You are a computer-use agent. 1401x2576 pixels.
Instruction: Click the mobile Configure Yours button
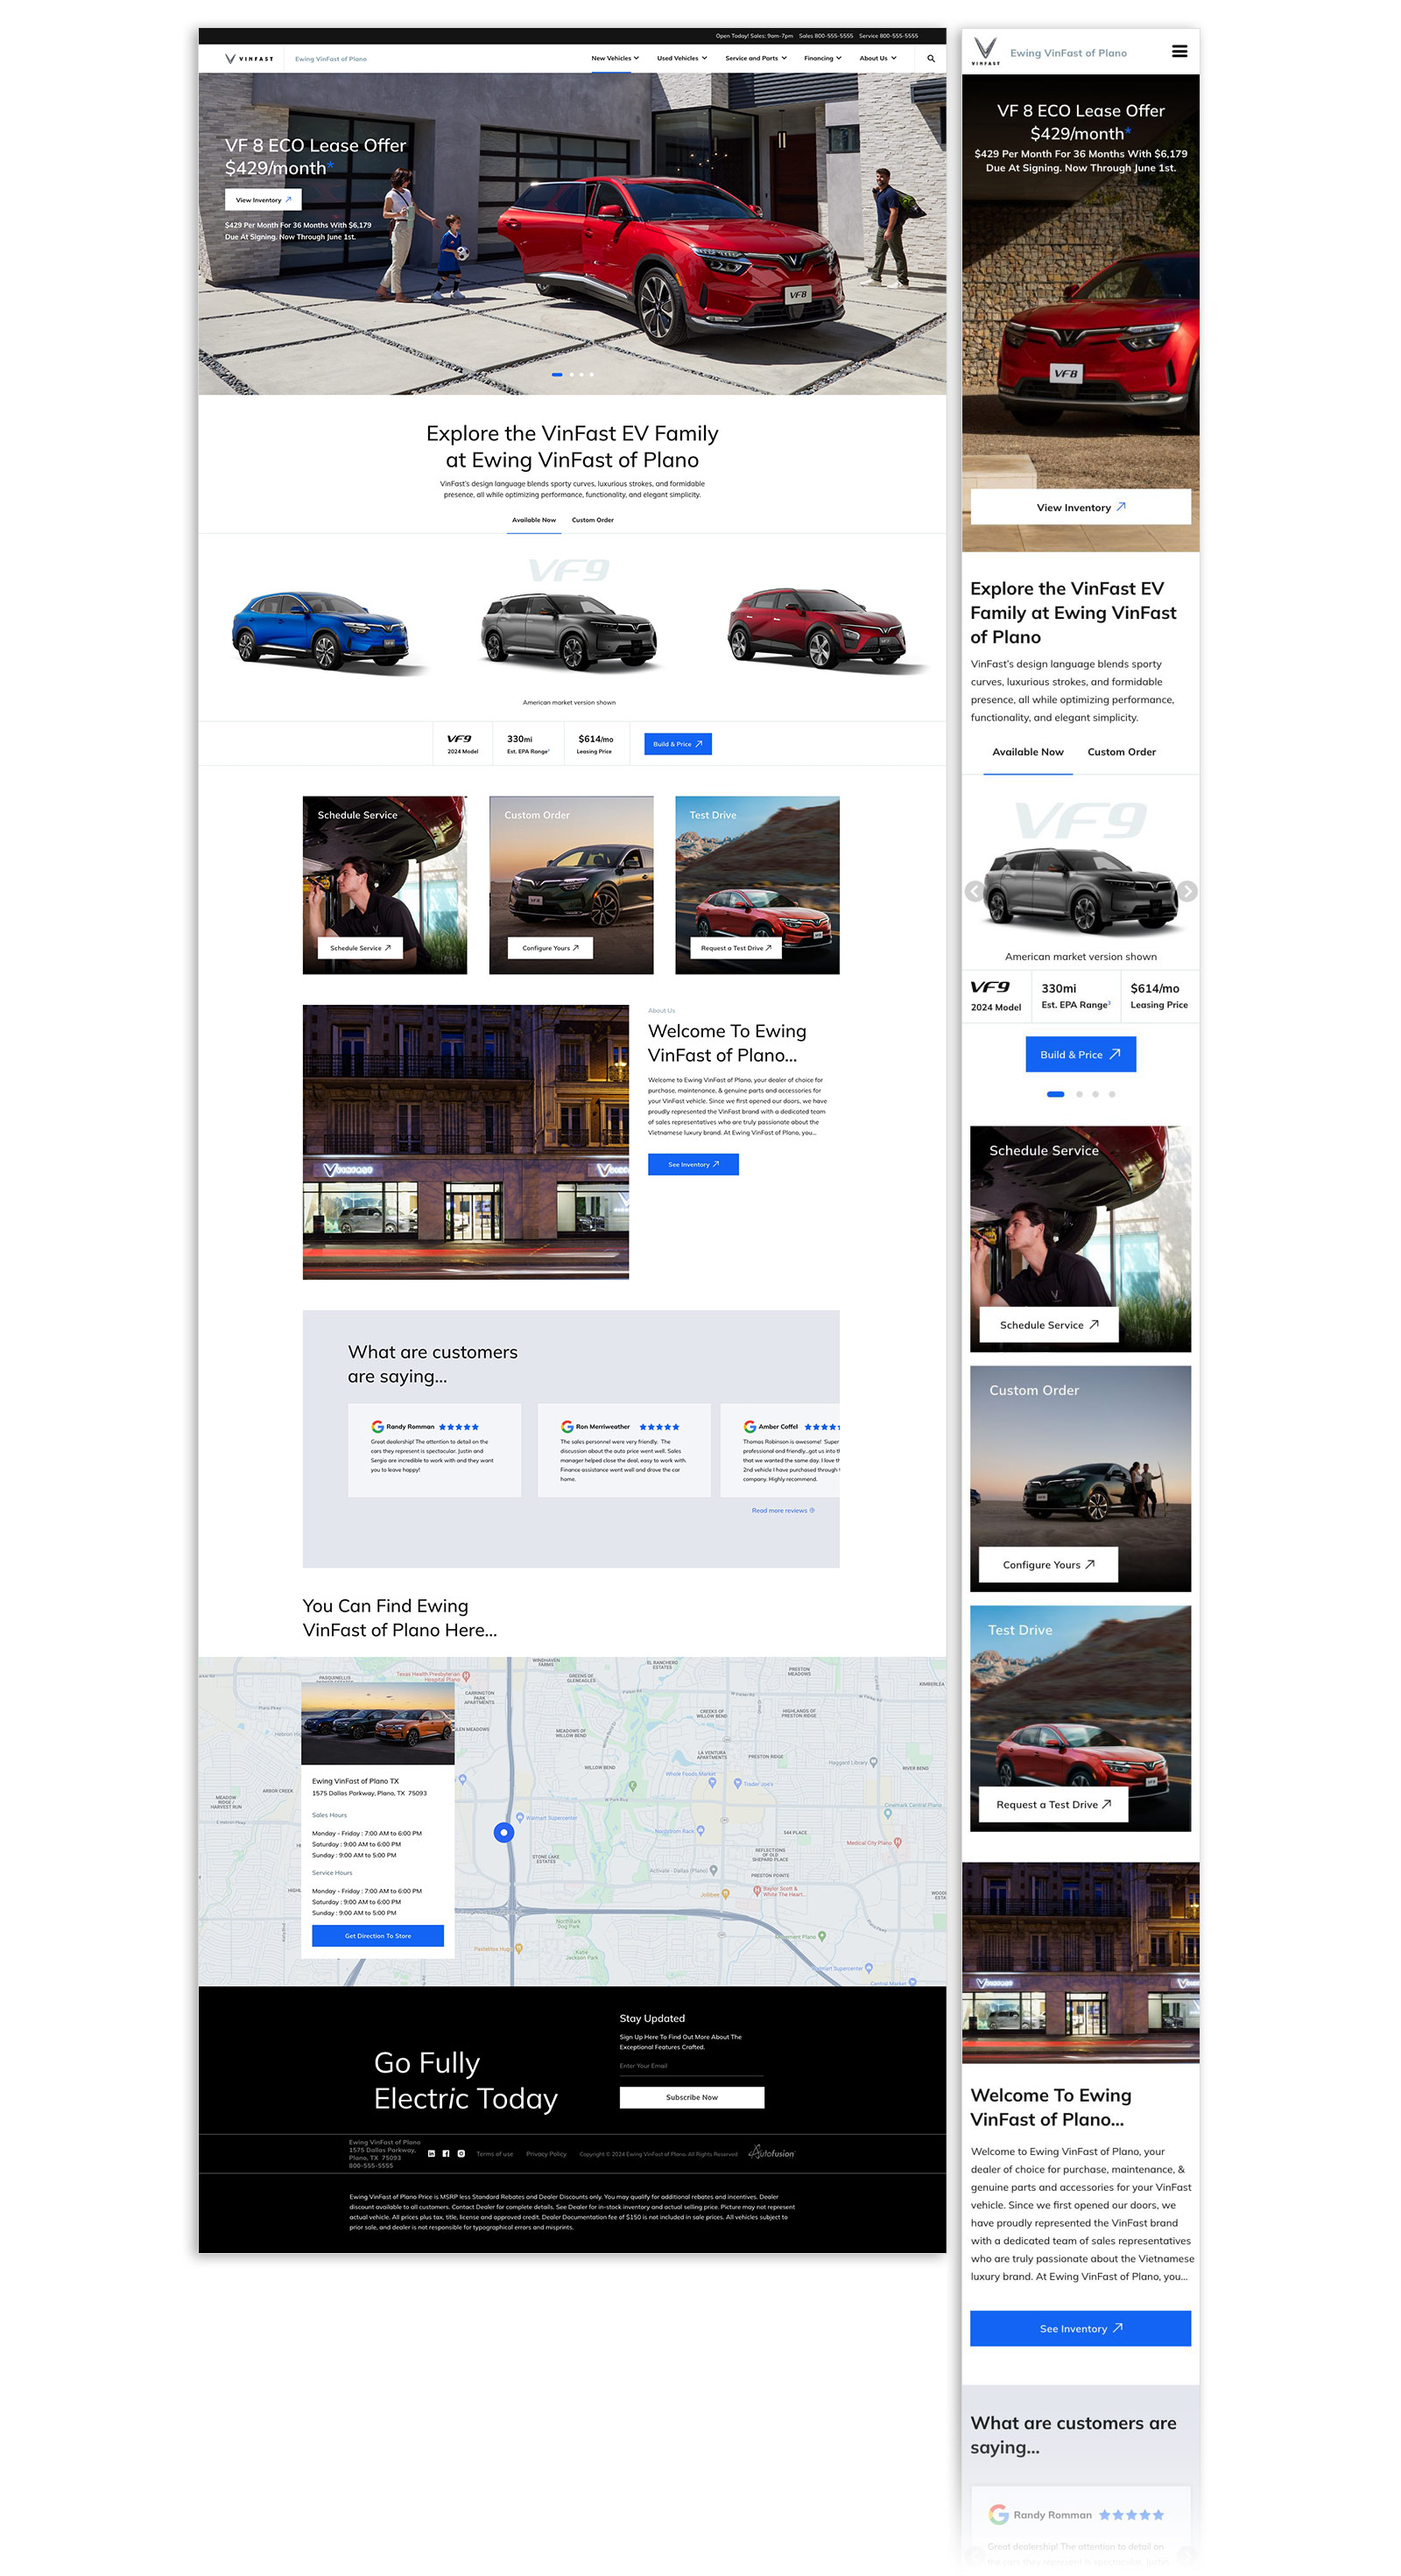(x=1048, y=1564)
